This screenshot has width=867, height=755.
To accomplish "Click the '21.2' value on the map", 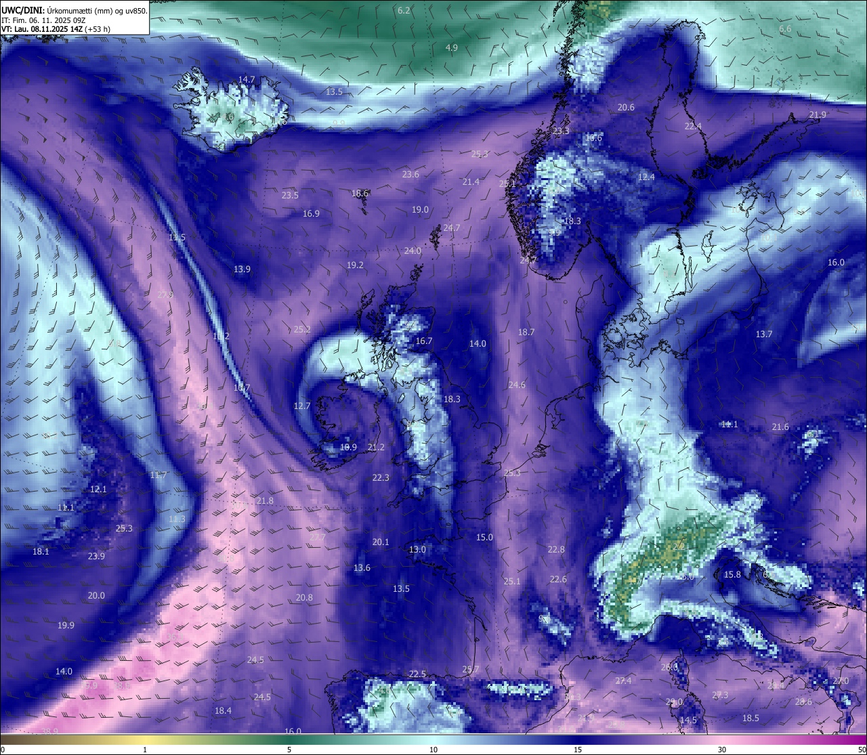I will click(376, 447).
